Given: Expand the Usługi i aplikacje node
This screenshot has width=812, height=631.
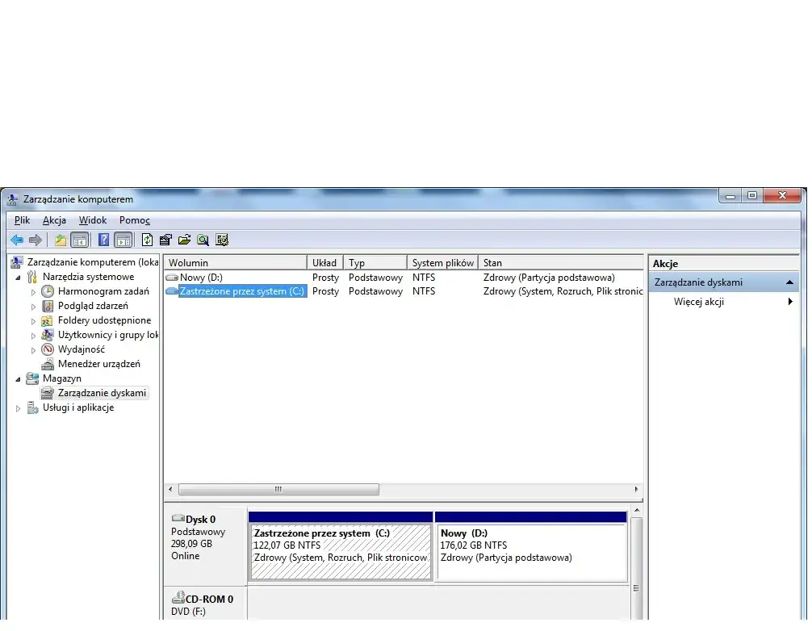Looking at the screenshot, I should coord(19,408).
